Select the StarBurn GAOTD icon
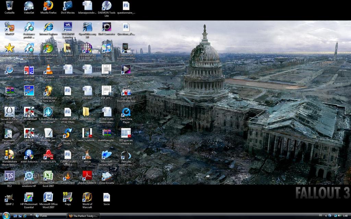This screenshot has width=351, height=219. (9, 50)
